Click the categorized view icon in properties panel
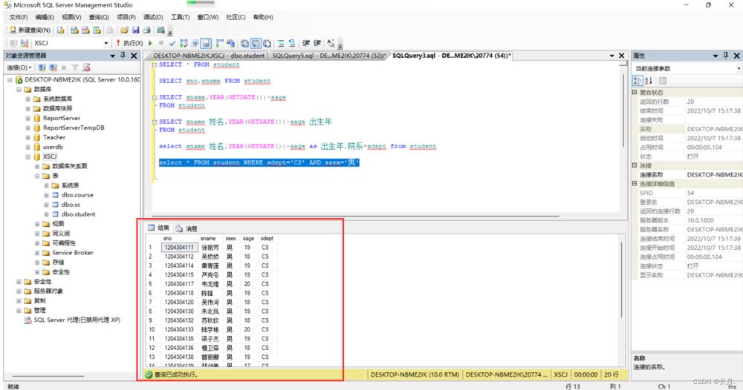Screen dimensions: 743x390 [637, 80]
